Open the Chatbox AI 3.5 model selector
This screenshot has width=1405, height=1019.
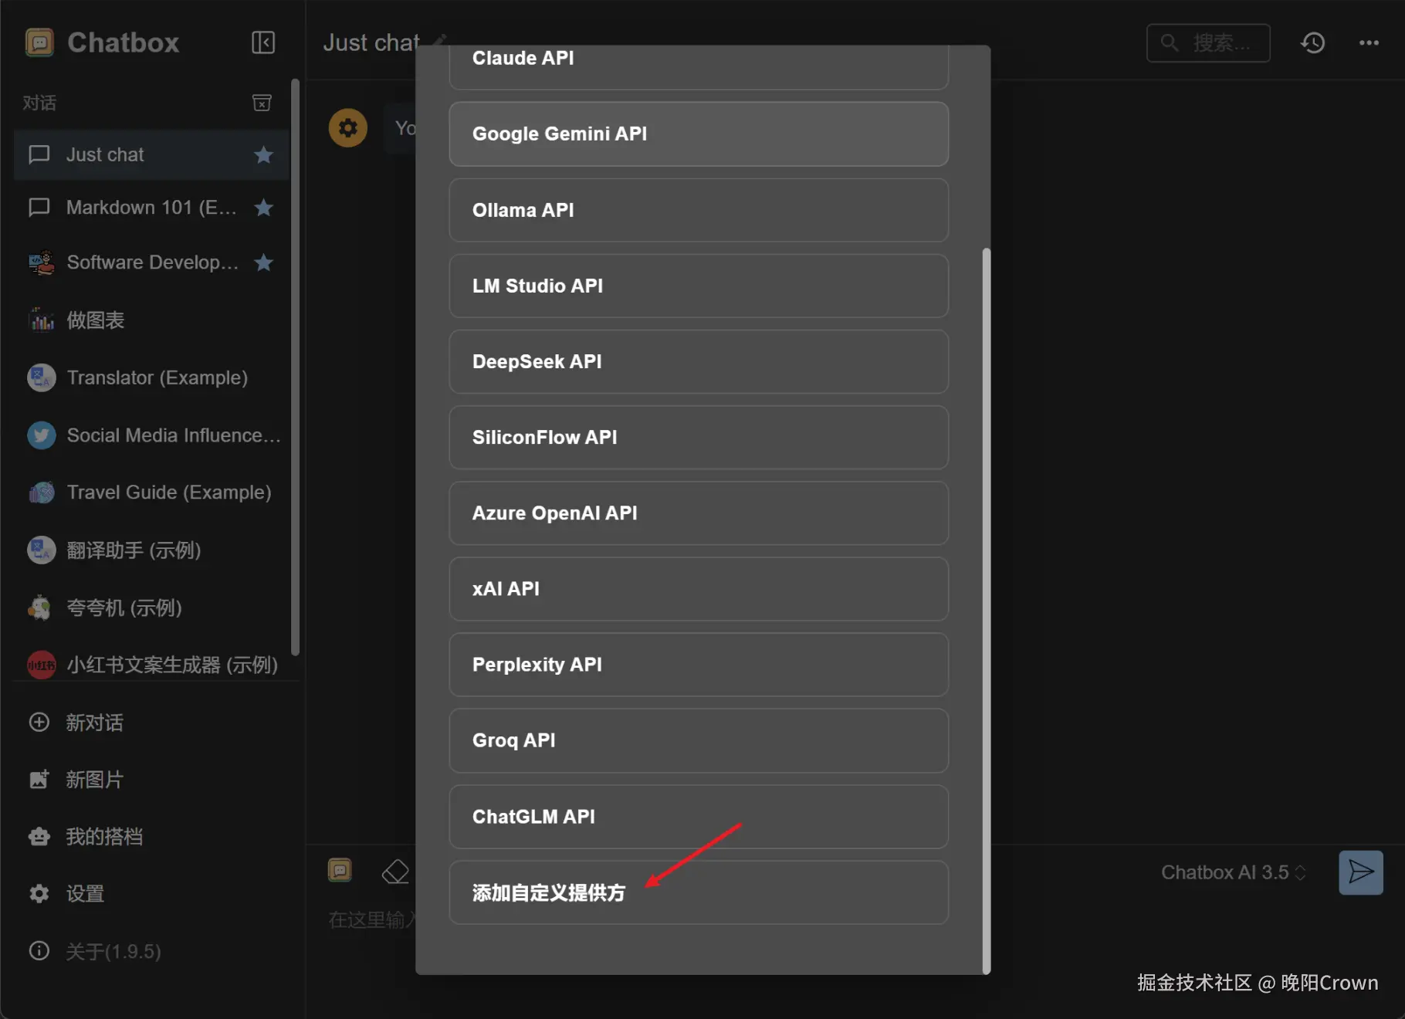coord(1233,872)
